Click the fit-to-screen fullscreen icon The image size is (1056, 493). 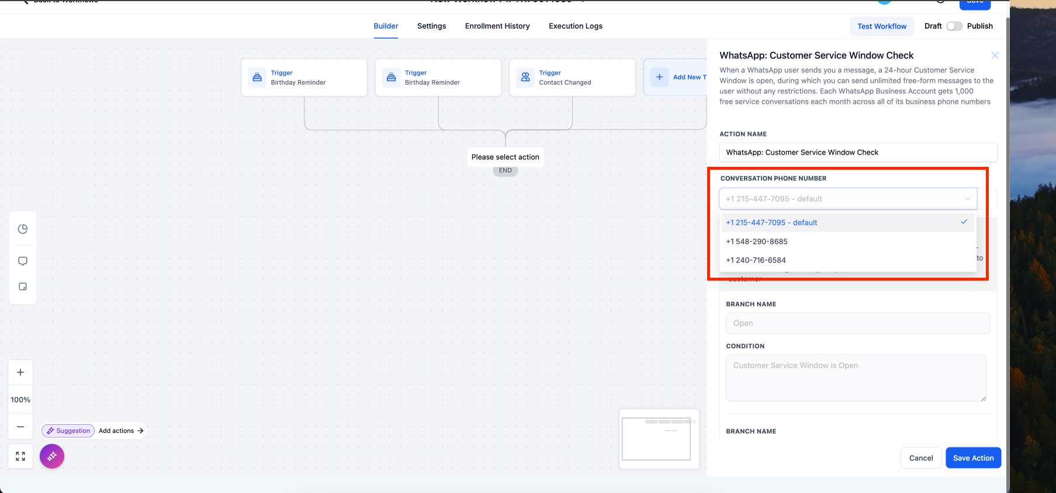pyautogui.click(x=20, y=456)
